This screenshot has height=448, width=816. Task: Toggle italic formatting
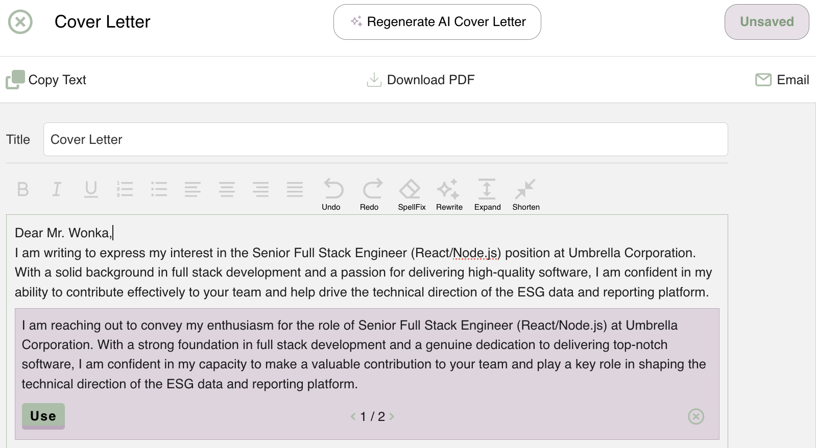pyautogui.click(x=57, y=189)
